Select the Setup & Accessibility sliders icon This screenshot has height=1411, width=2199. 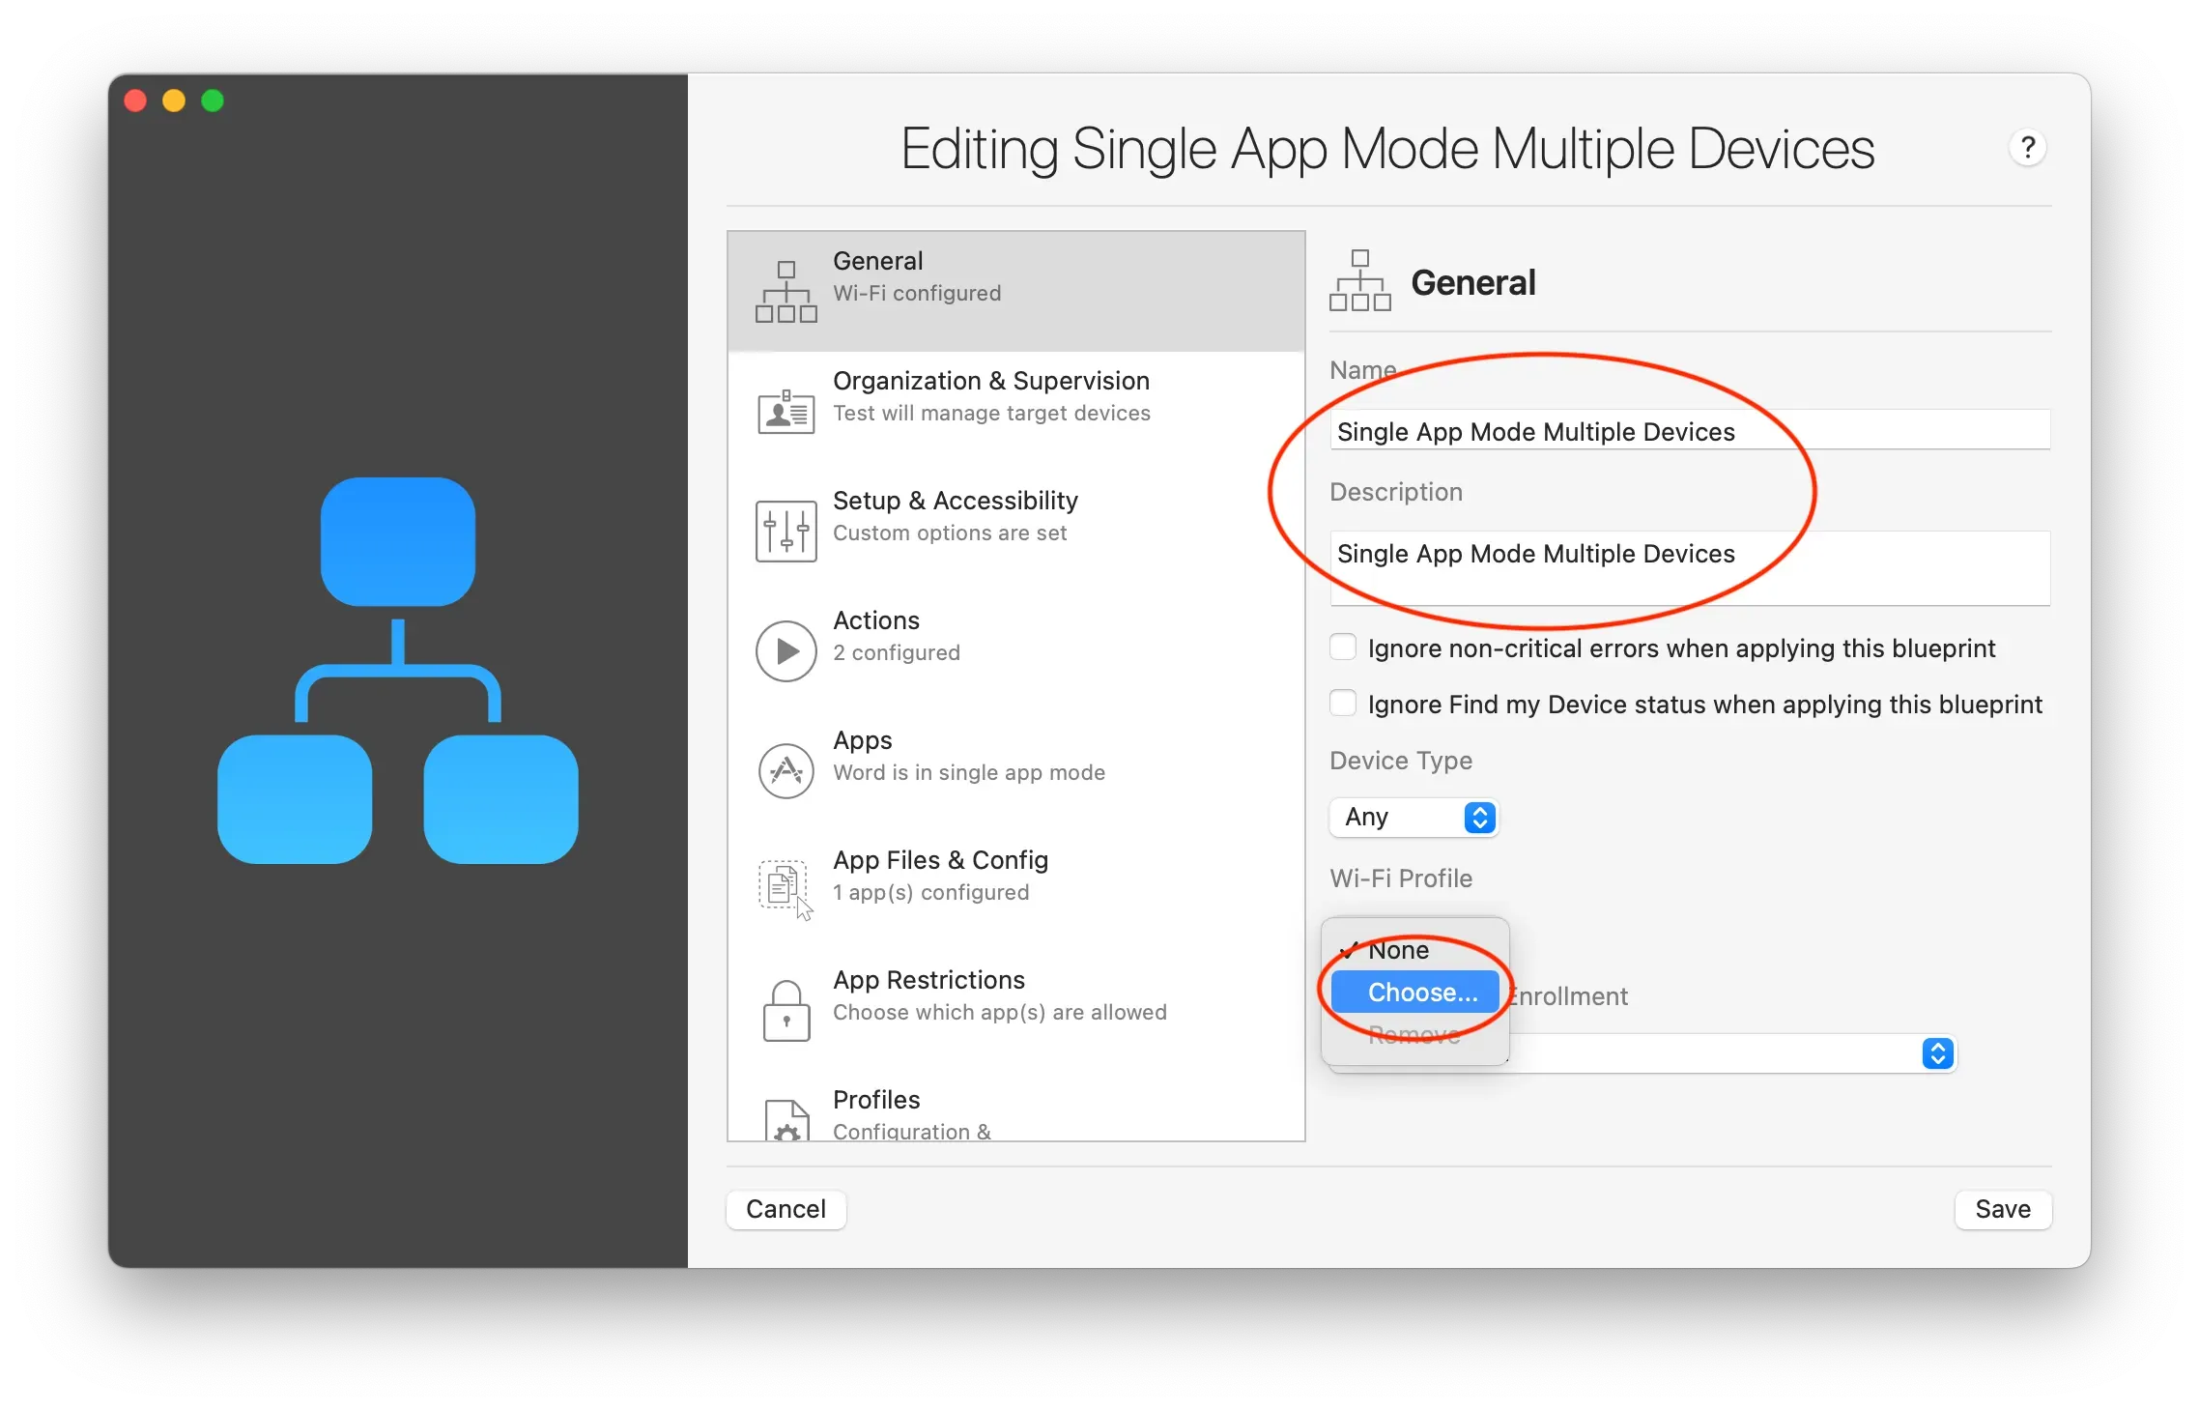point(785,532)
